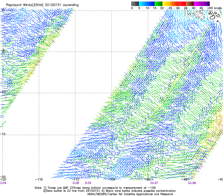Click the yellow 20-25 knots color band

coord(166,4)
